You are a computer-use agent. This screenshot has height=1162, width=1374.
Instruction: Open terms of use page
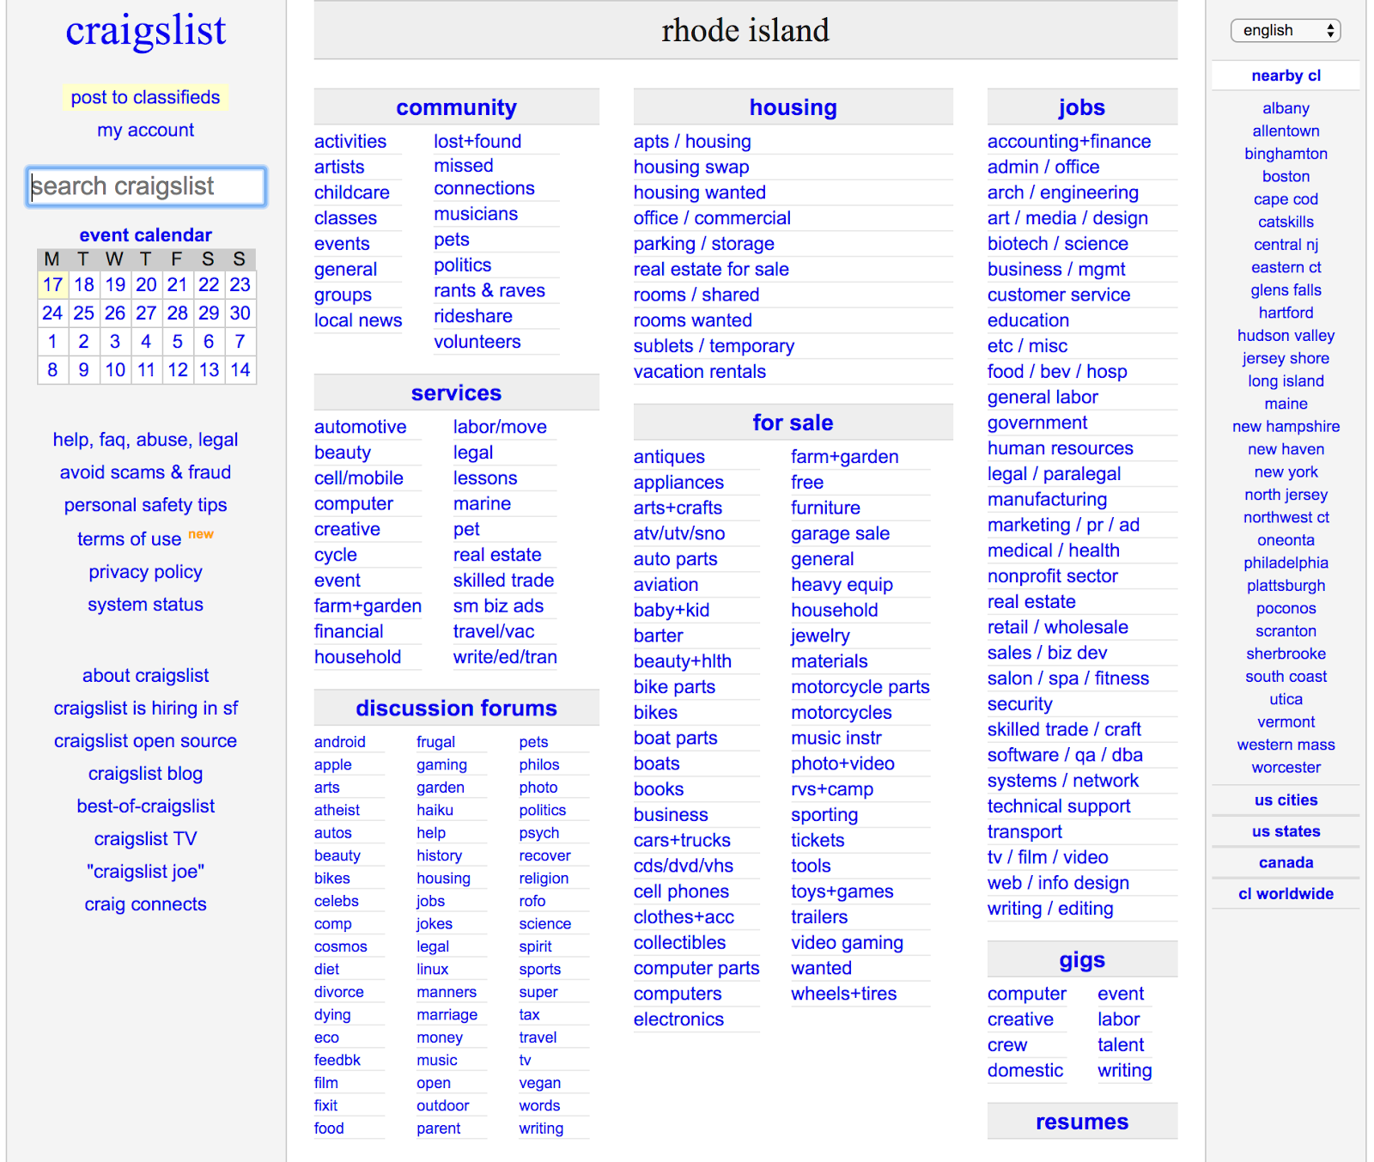point(130,539)
